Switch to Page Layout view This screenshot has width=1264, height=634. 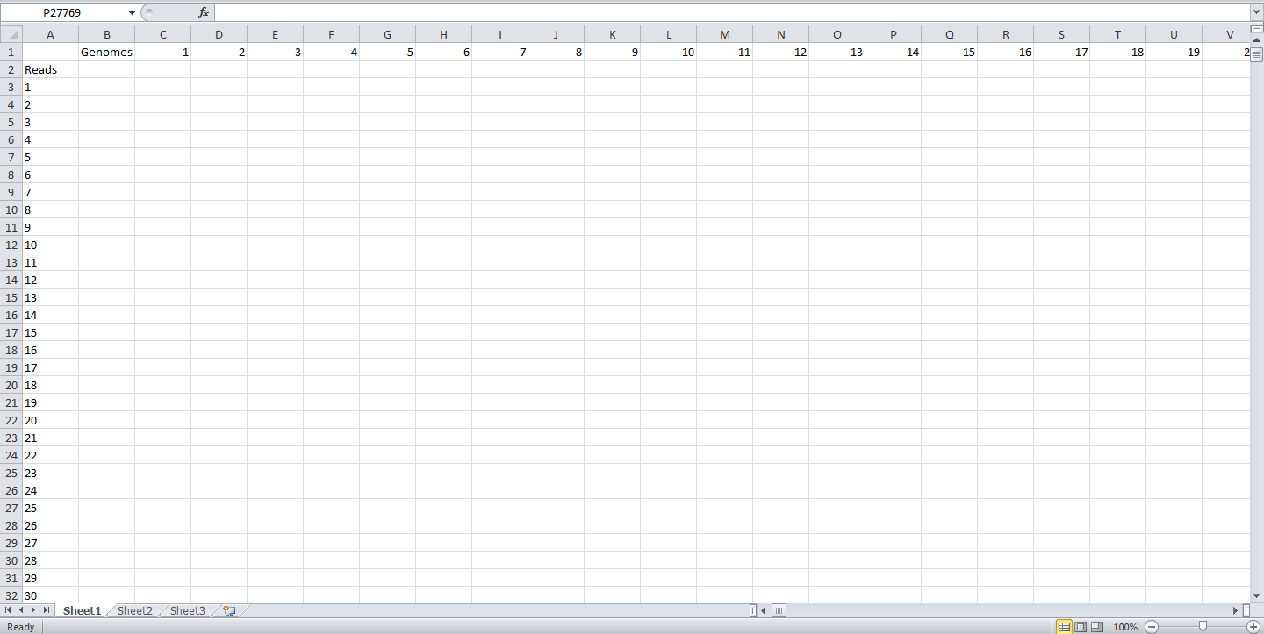[x=1081, y=627]
